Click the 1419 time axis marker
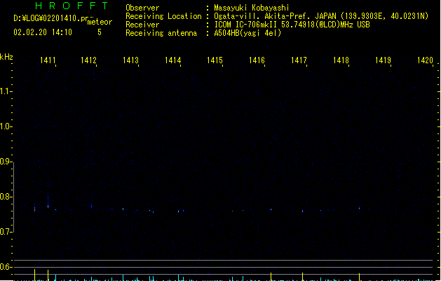Screen dimensions: 441x281 383,60
